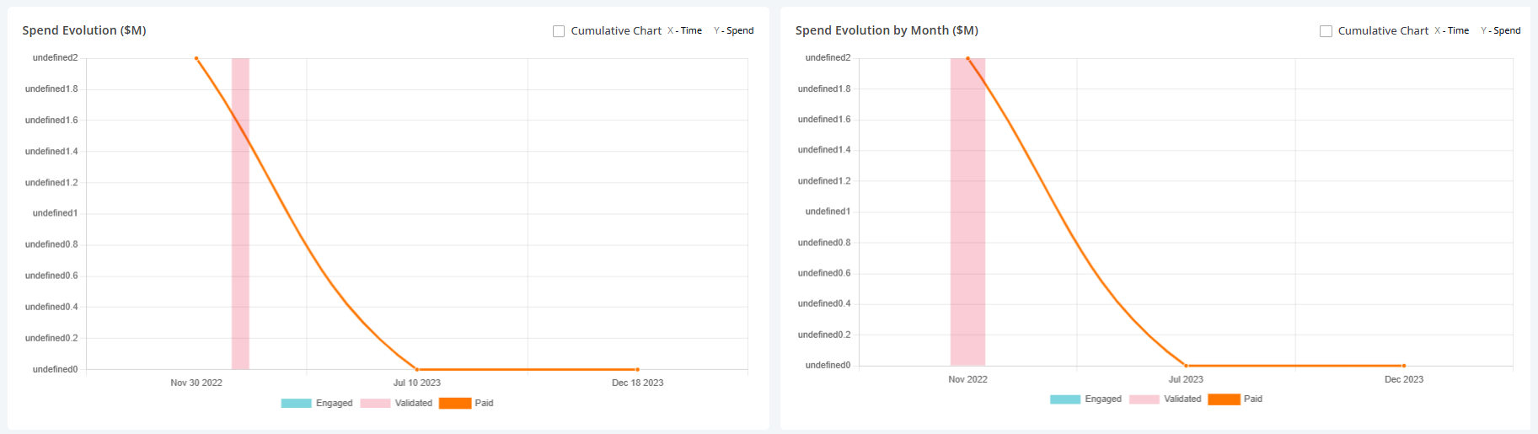Toggle Engaged legend swatch in left chart

coord(296,404)
